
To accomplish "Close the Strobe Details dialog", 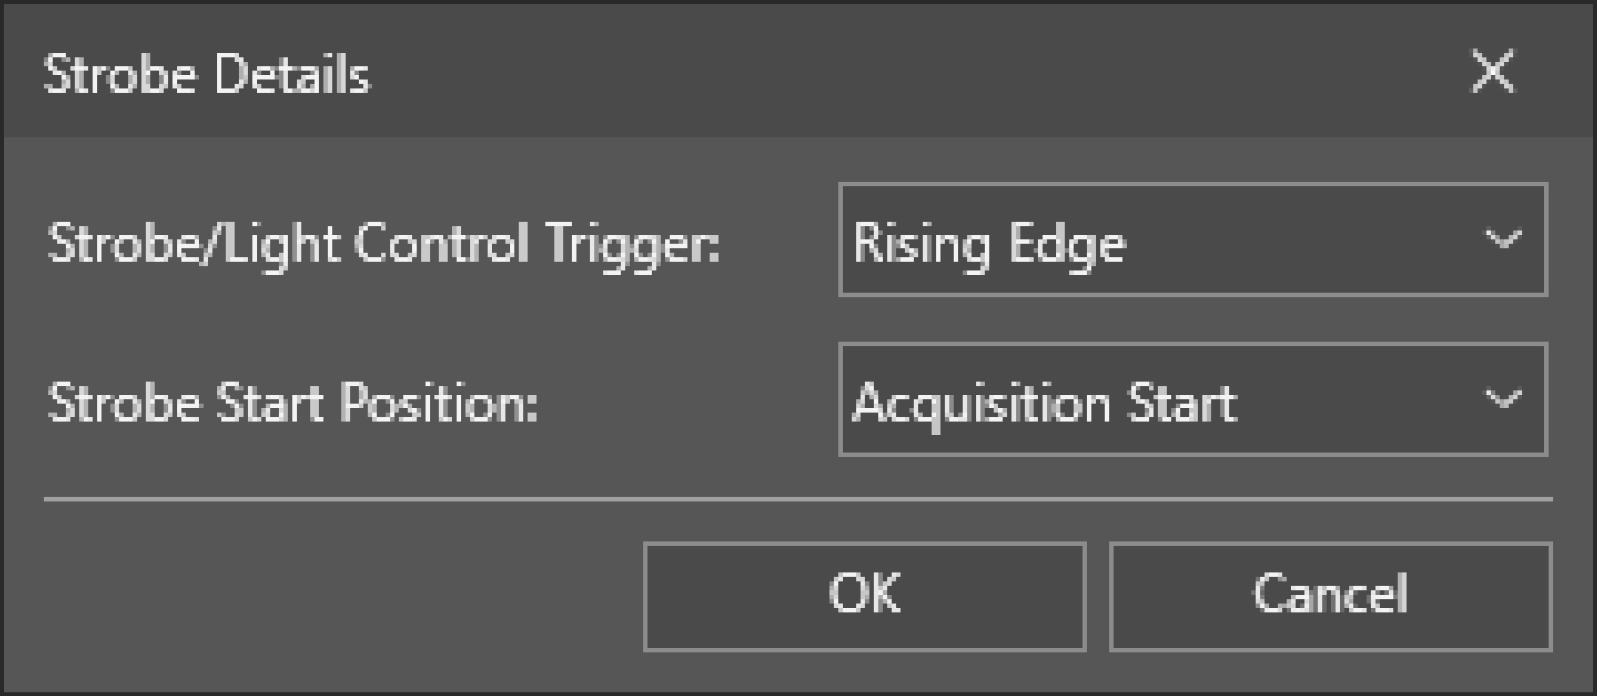I will [1493, 71].
